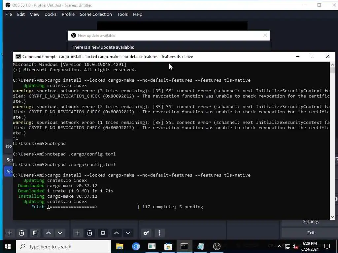The height and width of the screenshot is (253, 338).
Task: Click the OBS Exit button
Action: click(x=311, y=233)
